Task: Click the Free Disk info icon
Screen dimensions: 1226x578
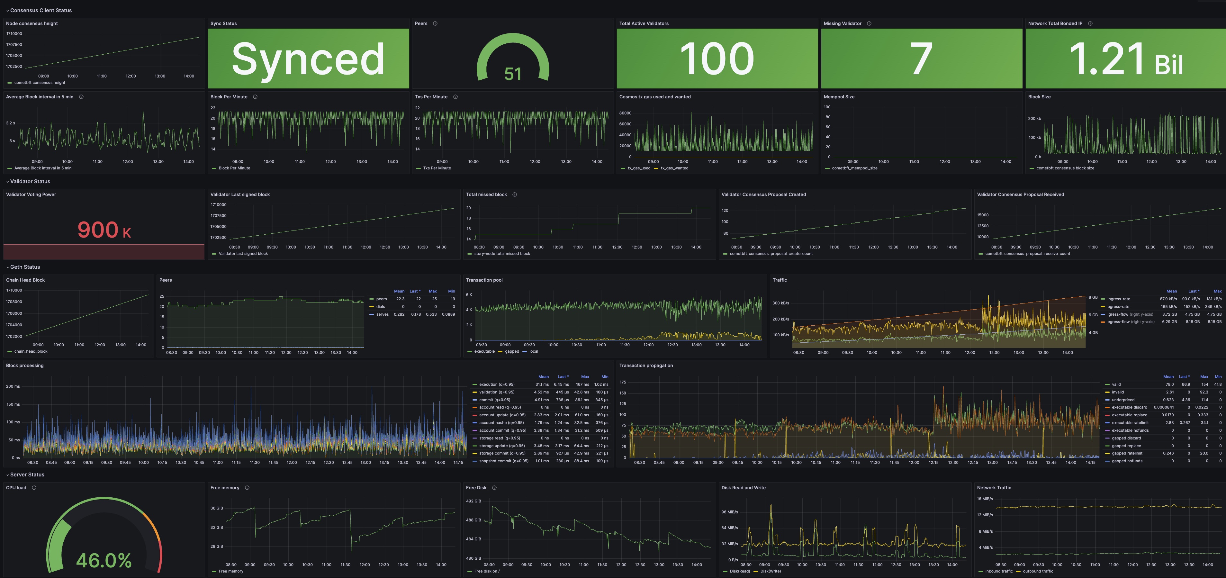Action: click(494, 488)
